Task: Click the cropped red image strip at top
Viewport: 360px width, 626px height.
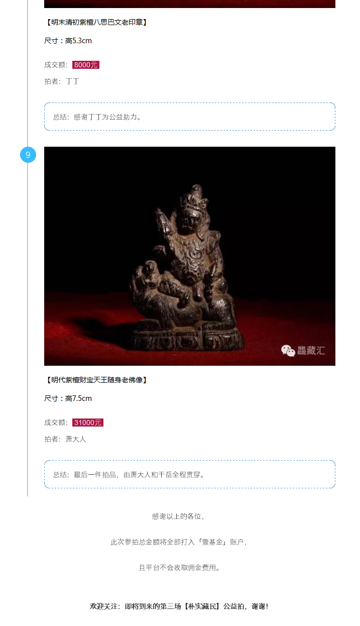Action: click(x=190, y=4)
